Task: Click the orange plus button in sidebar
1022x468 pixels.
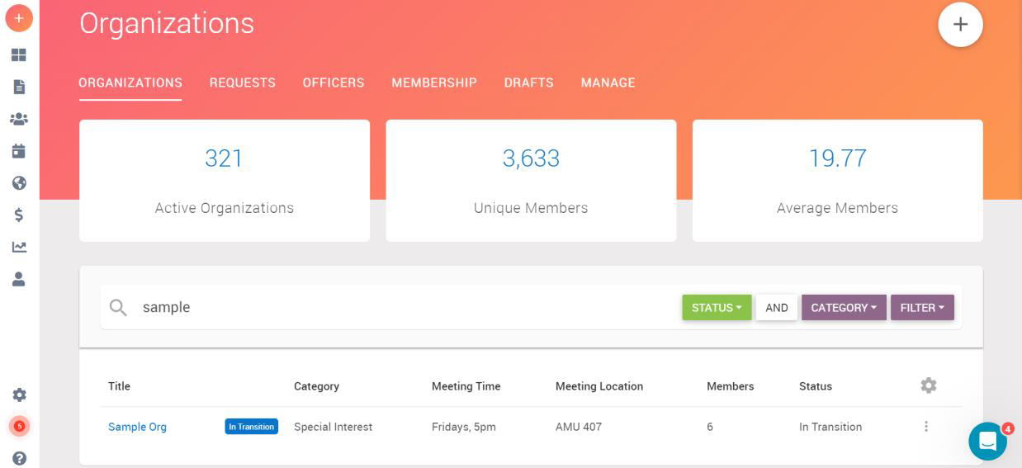Action: (19, 18)
